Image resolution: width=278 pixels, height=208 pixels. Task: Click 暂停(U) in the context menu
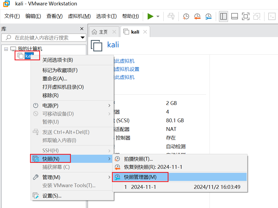coord(72,122)
